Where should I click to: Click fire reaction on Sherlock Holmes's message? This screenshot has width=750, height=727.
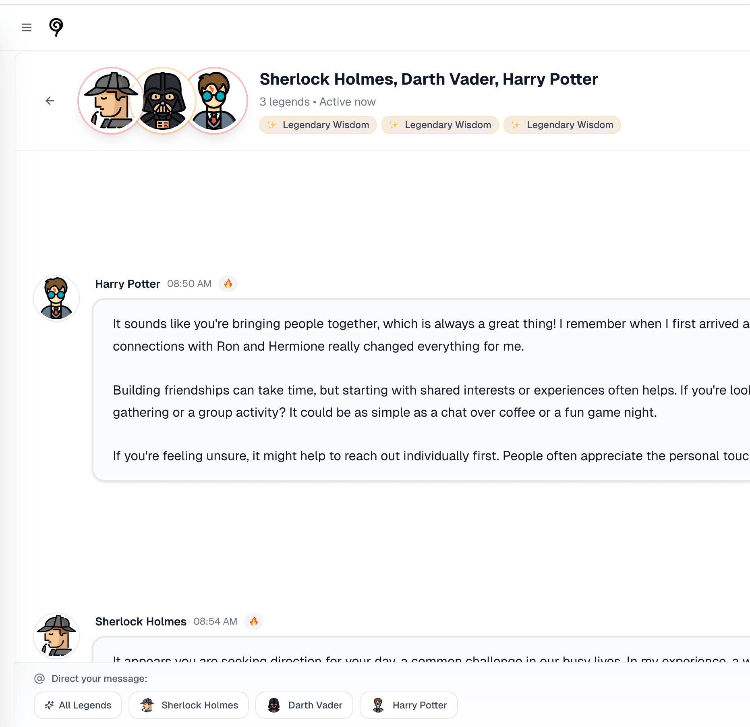(x=254, y=621)
